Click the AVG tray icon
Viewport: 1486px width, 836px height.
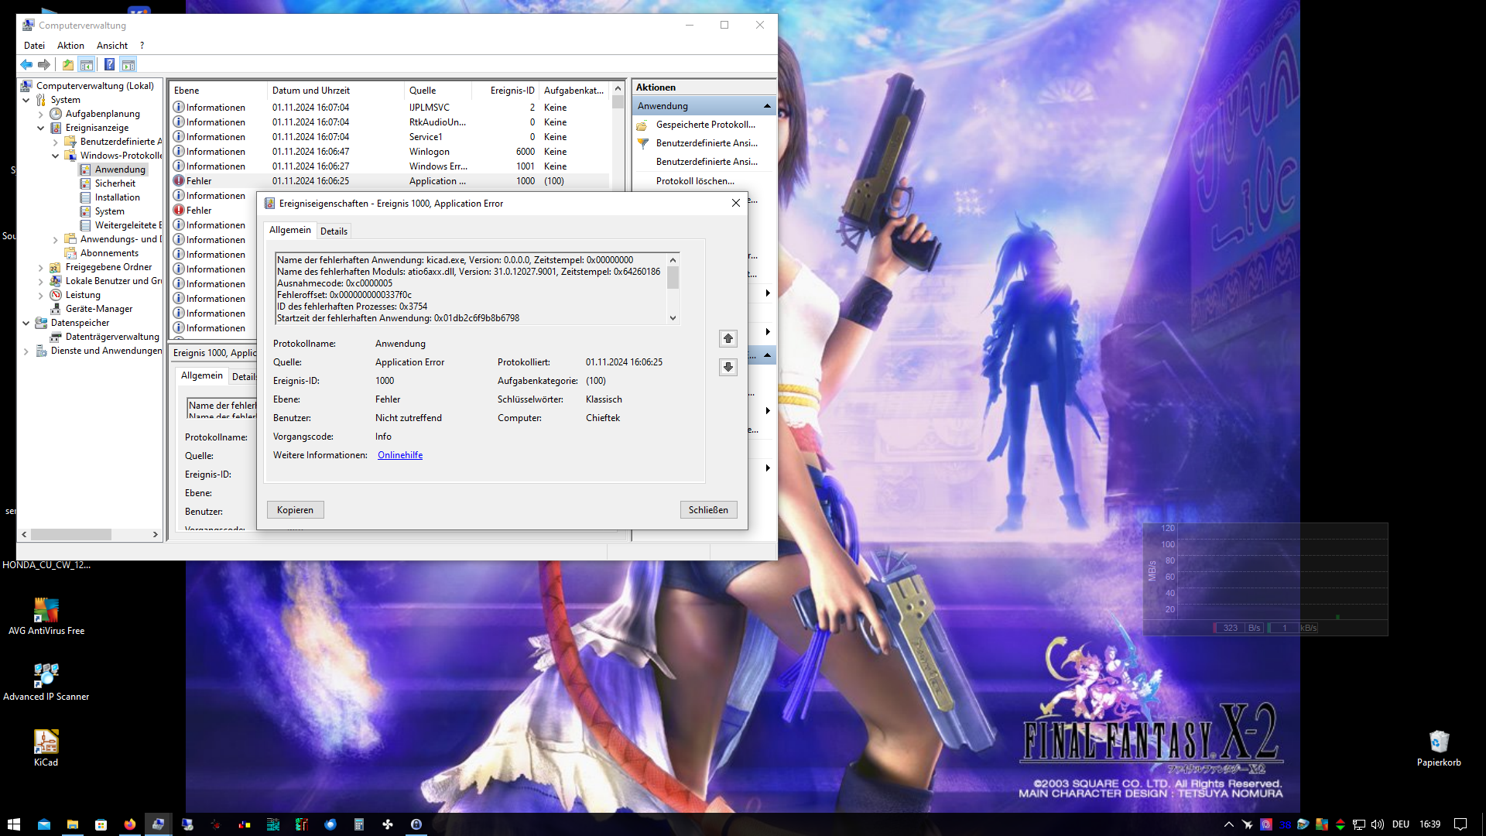coord(1322,824)
